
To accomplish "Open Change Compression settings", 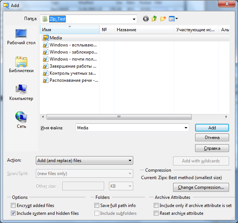I will 201,187.
